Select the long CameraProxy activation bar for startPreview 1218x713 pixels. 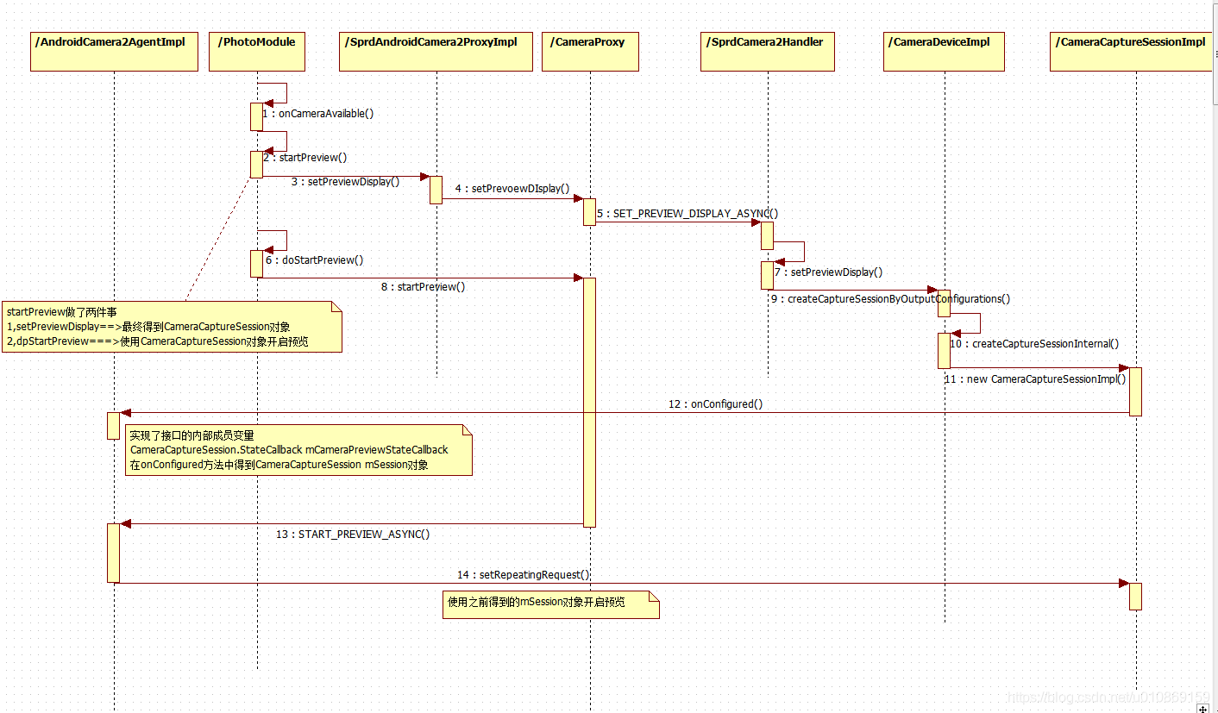[589, 402]
